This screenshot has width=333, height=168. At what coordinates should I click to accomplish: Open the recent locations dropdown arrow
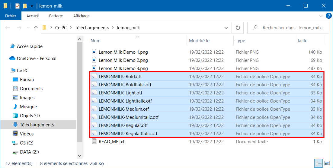click(x=28, y=28)
